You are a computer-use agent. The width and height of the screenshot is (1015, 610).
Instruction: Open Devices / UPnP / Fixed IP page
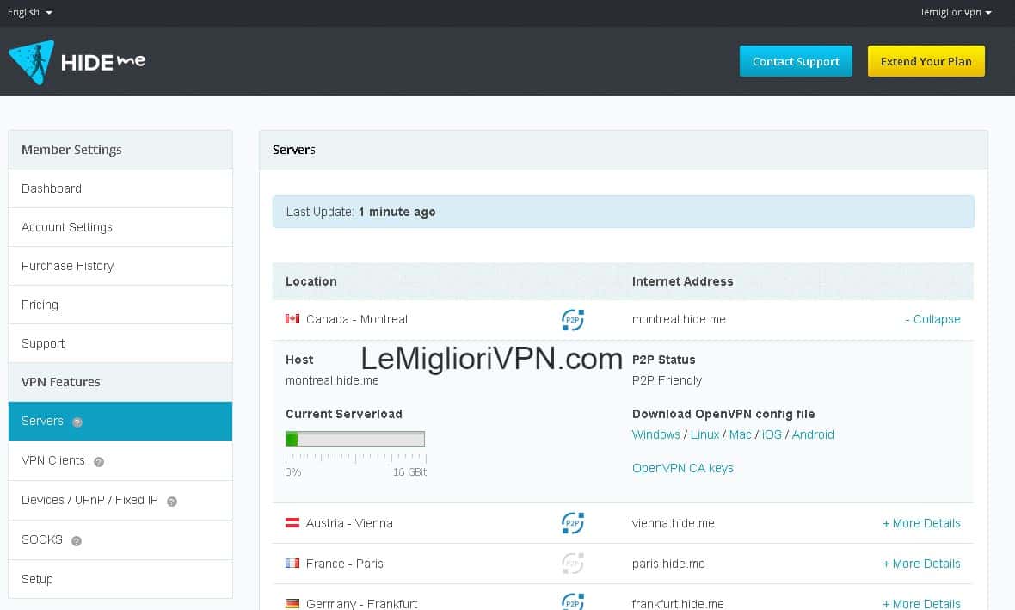[120, 500]
